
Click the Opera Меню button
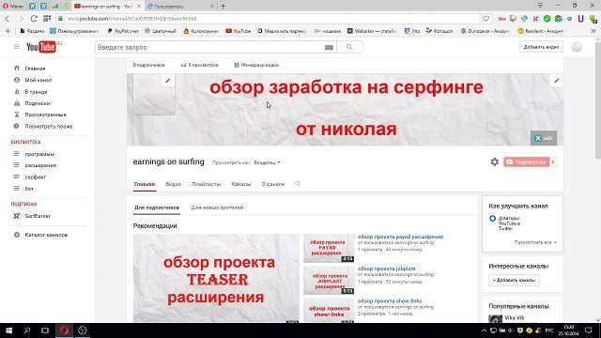(x=12, y=7)
